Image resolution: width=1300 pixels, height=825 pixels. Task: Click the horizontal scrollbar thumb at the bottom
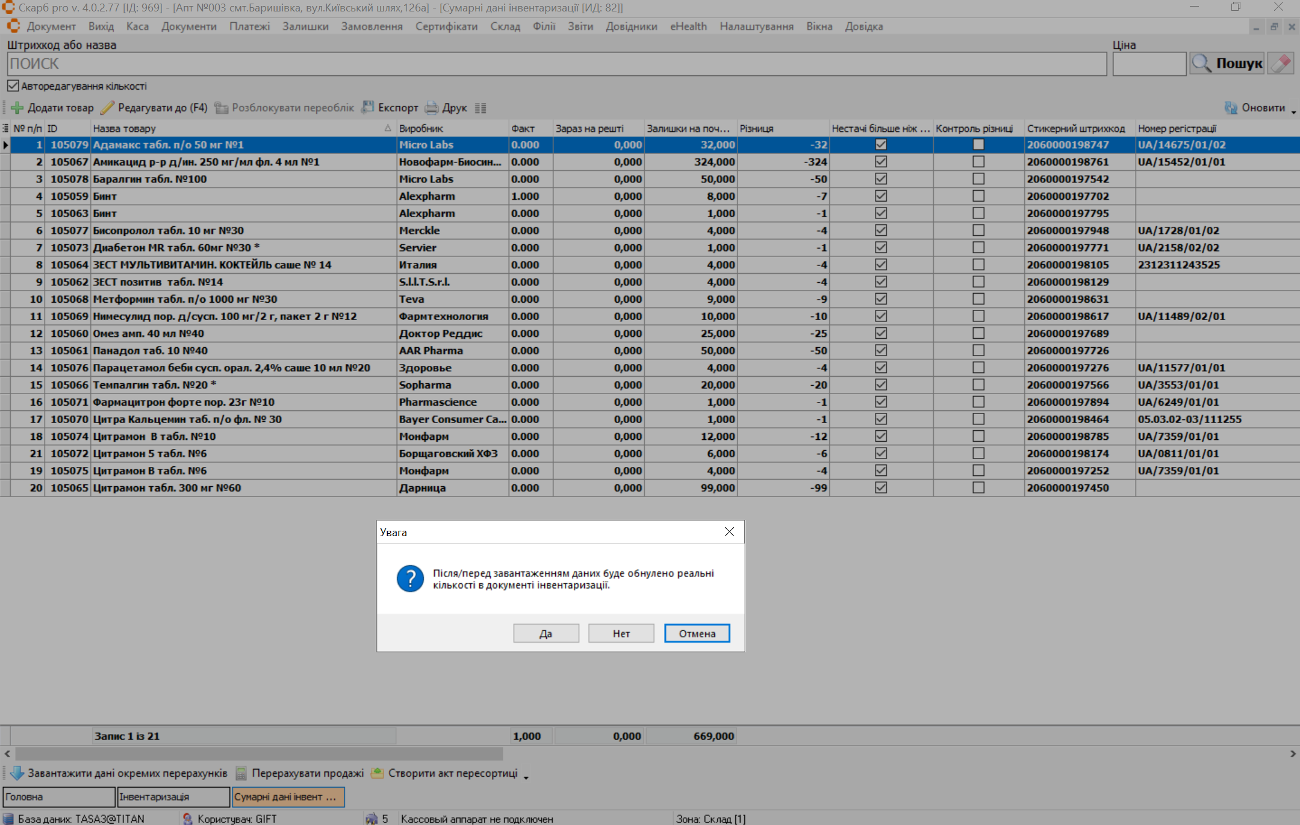[259, 753]
